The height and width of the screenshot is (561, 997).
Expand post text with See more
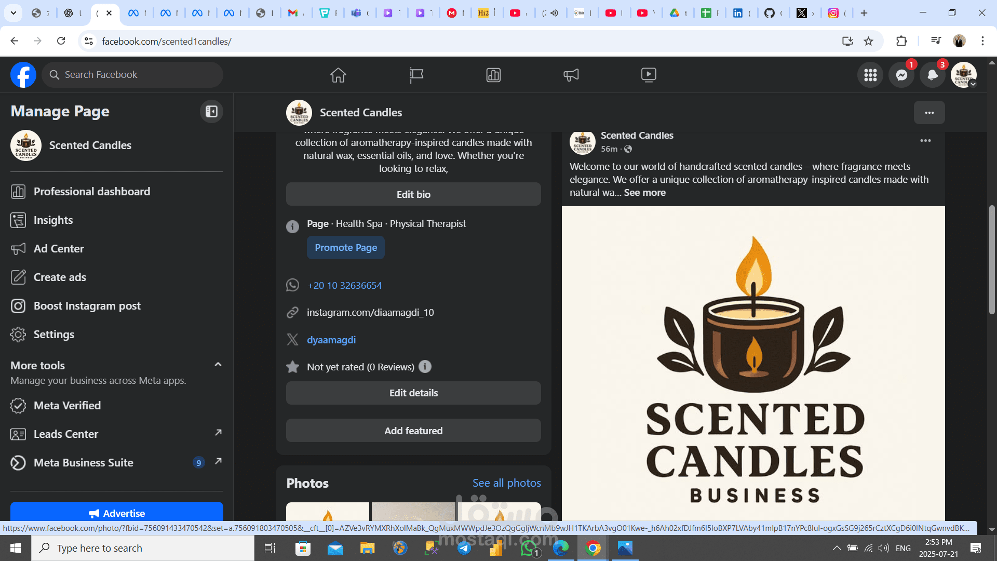tap(644, 193)
